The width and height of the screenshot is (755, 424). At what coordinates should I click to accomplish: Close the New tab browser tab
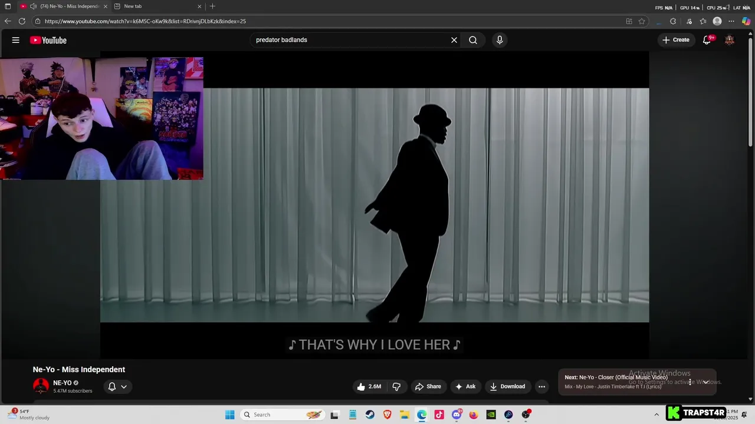[199, 6]
